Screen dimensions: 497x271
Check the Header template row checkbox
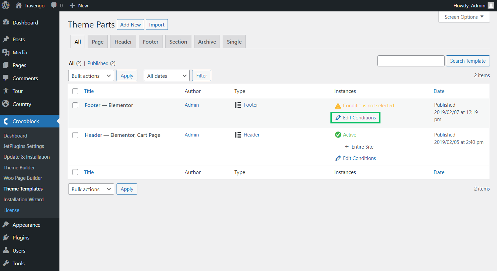pyautogui.click(x=75, y=135)
